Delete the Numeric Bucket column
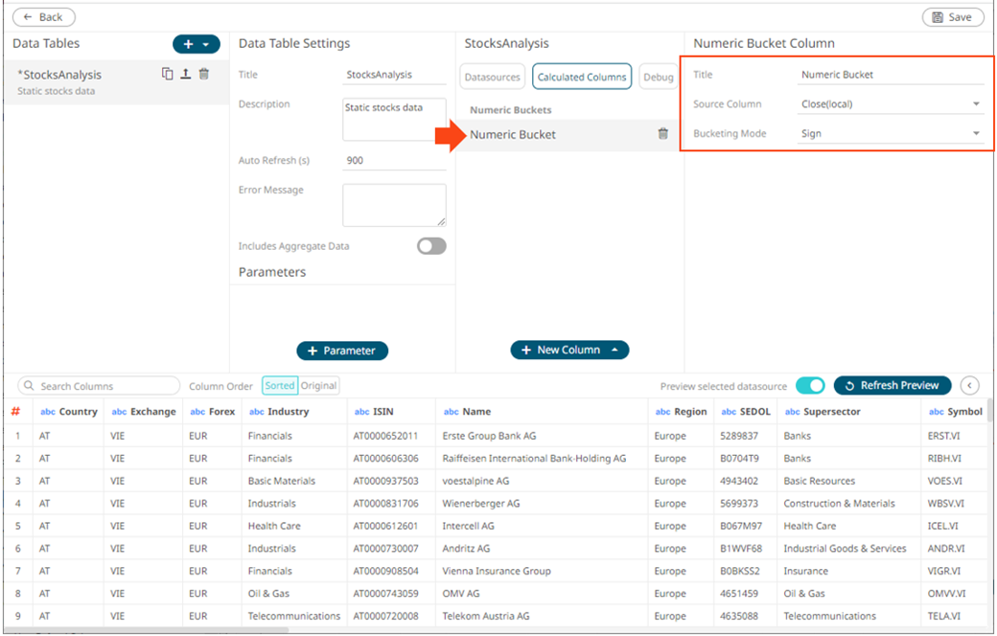The width and height of the screenshot is (997, 636). pos(662,134)
